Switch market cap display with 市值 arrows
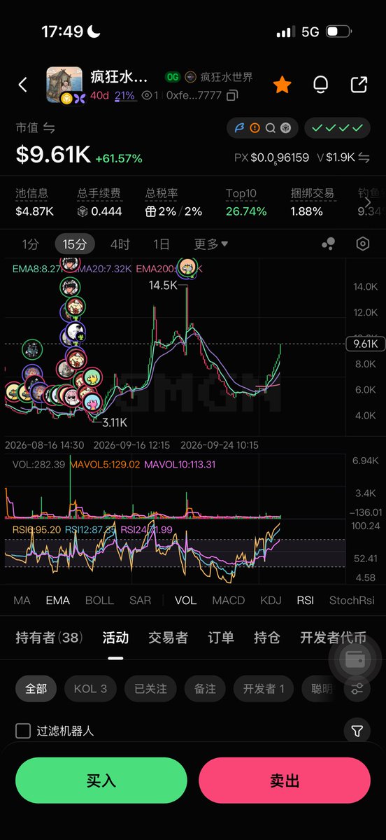386x840 pixels. pos(49,128)
